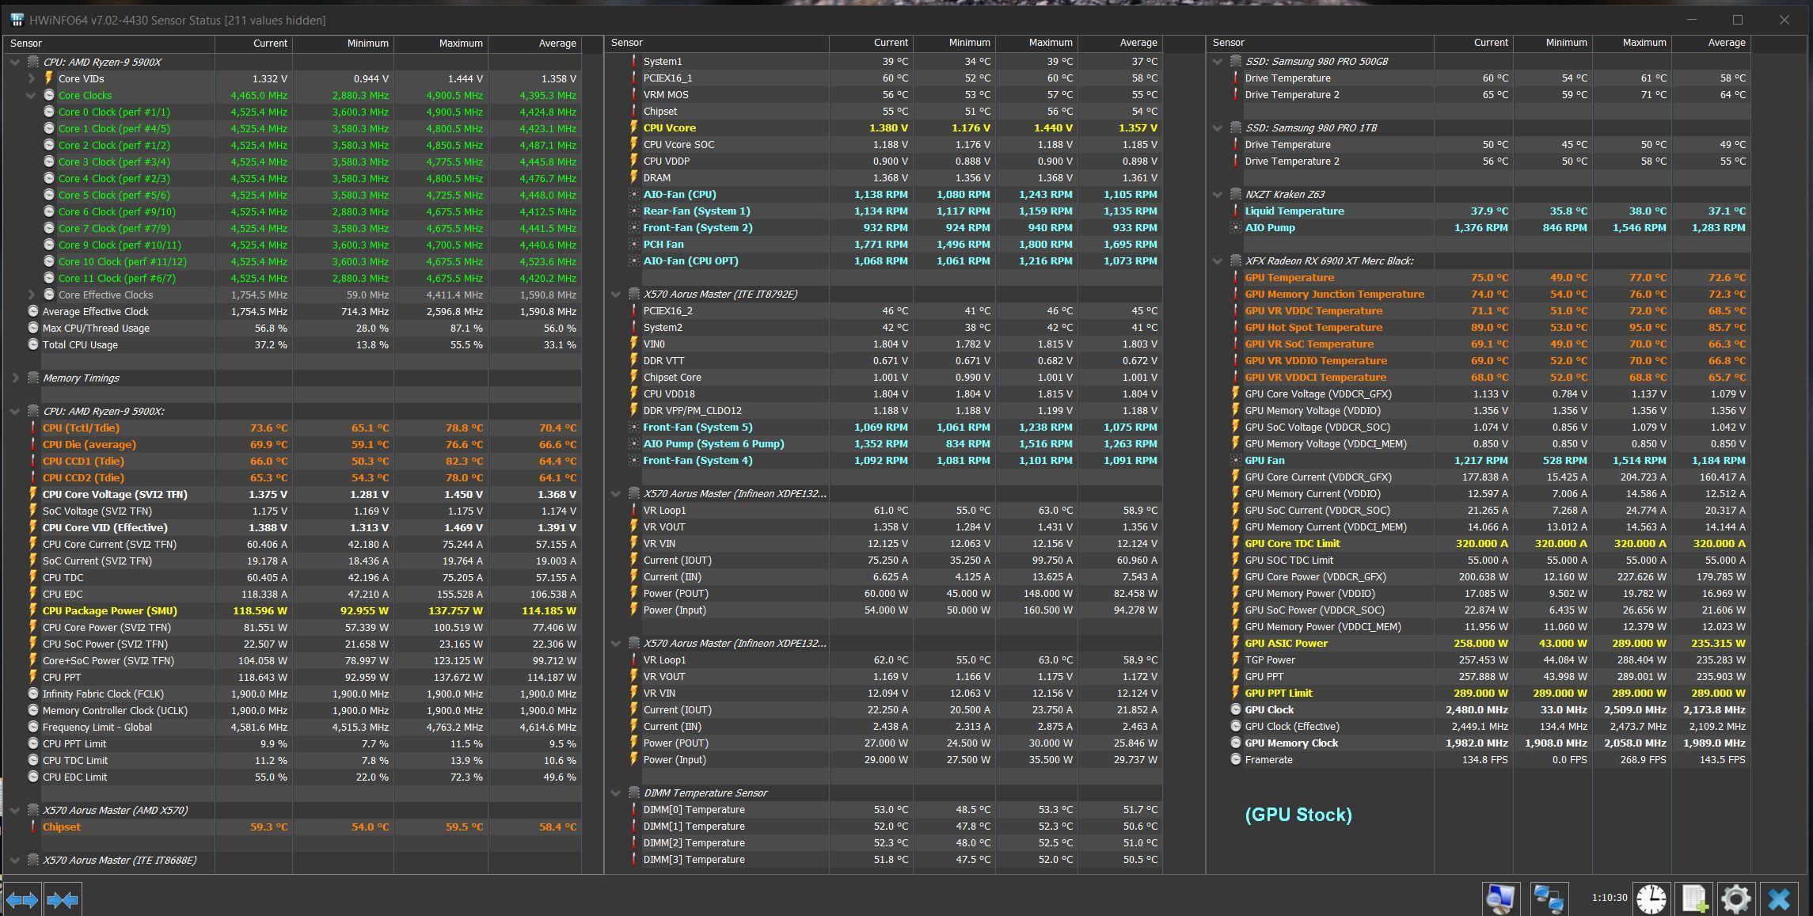Click the HWiNFO64 title bar app icon
This screenshot has width=1813, height=916.
17,20
